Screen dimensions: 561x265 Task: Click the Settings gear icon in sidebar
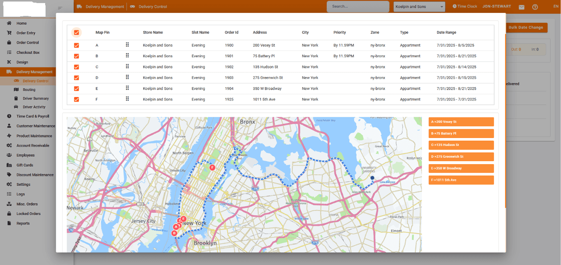(x=9, y=185)
